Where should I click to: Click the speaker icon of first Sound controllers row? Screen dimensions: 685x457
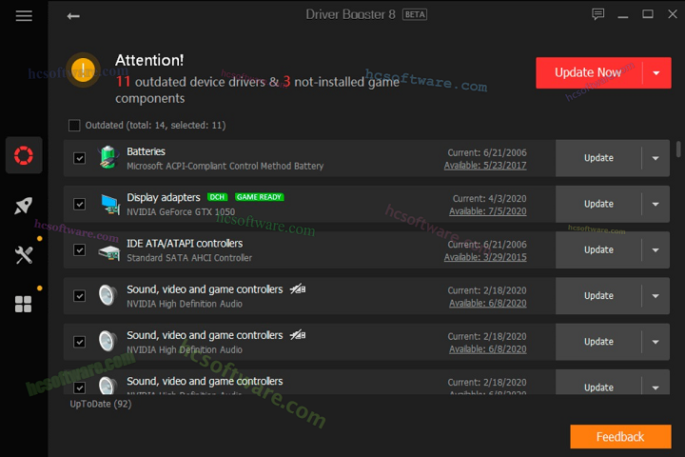coord(108,295)
